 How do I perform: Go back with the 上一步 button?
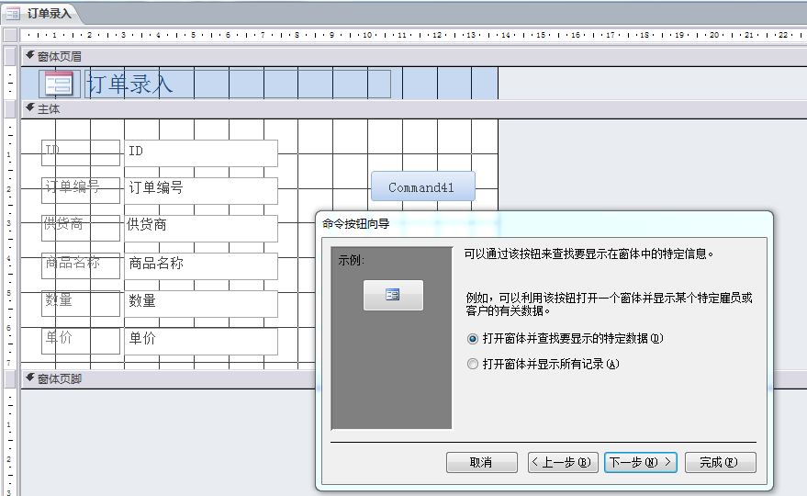(563, 462)
